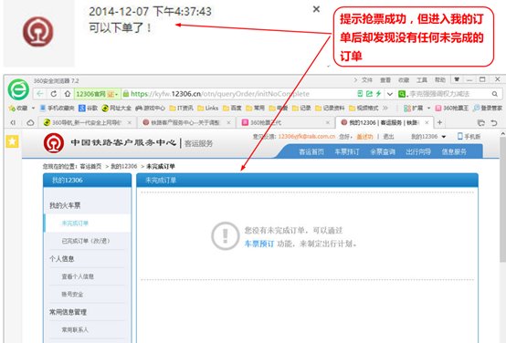Open a new tab with the plus button

click(439, 122)
